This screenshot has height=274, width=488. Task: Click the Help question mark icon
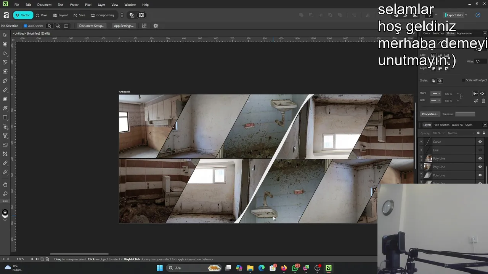(x=478, y=15)
